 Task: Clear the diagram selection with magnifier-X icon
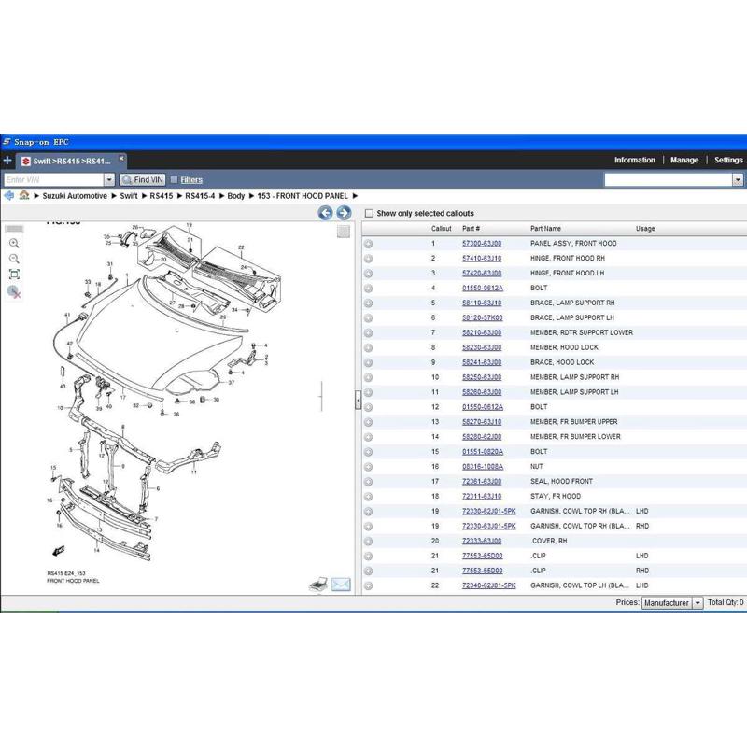(14, 291)
